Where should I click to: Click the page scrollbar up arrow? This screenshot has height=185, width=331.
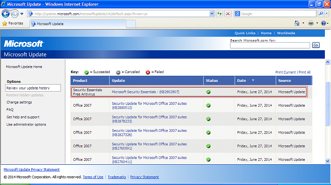coord(327,62)
